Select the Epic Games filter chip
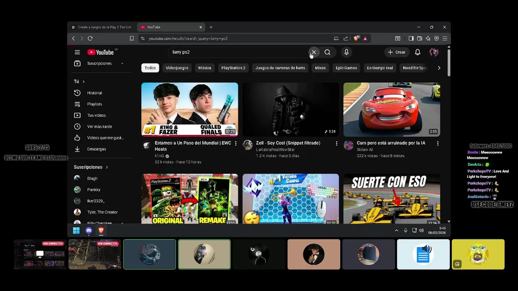This screenshot has height=291, width=518. (346, 68)
